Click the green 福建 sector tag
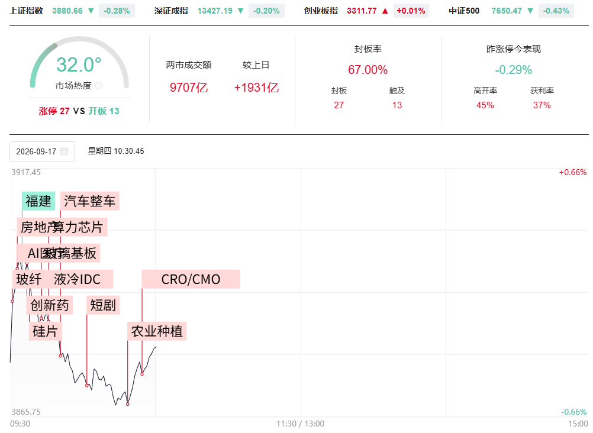 coord(38,201)
